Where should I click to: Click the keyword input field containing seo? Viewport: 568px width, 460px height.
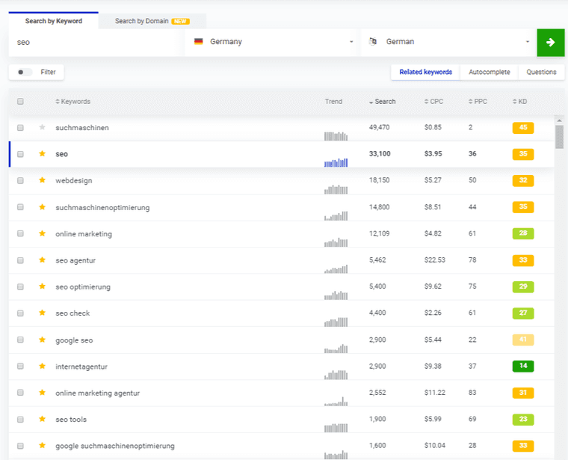click(94, 43)
